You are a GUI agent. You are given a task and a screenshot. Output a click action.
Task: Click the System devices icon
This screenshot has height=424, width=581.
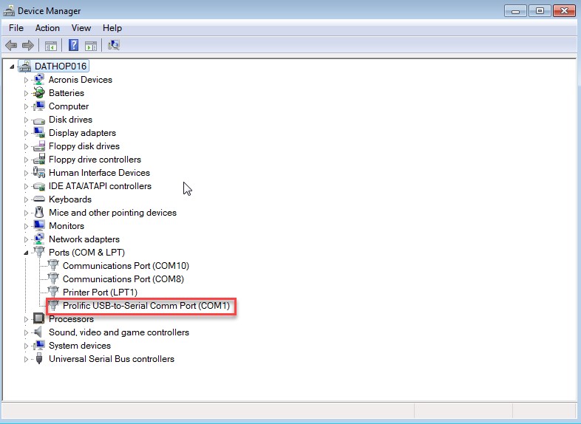pos(39,345)
